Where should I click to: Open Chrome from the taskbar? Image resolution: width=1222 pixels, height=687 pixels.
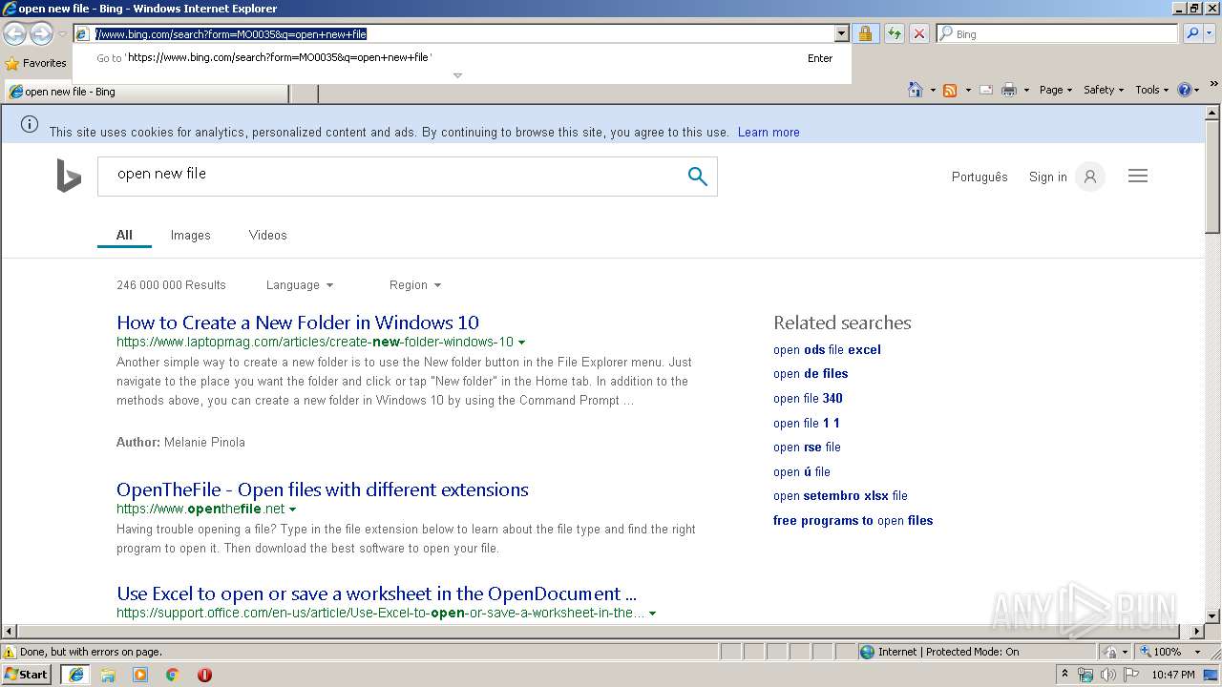tap(172, 675)
